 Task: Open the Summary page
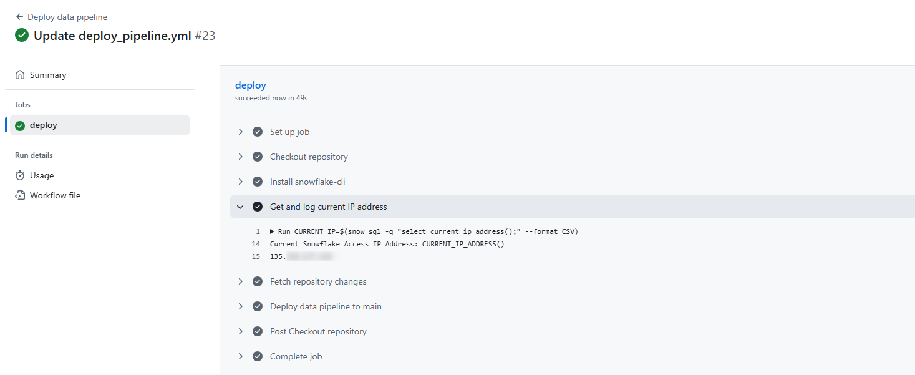pos(48,75)
